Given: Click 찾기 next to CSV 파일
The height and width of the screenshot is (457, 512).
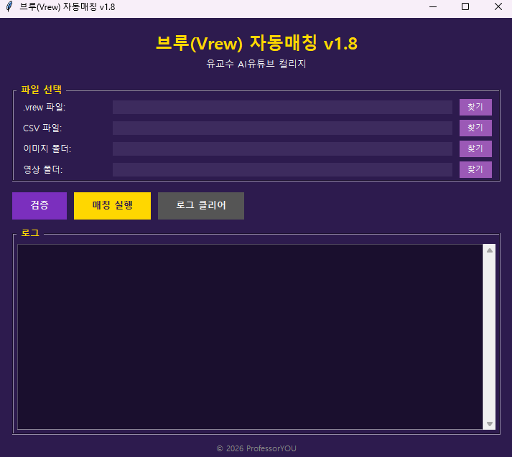Looking at the screenshot, I should point(475,128).
